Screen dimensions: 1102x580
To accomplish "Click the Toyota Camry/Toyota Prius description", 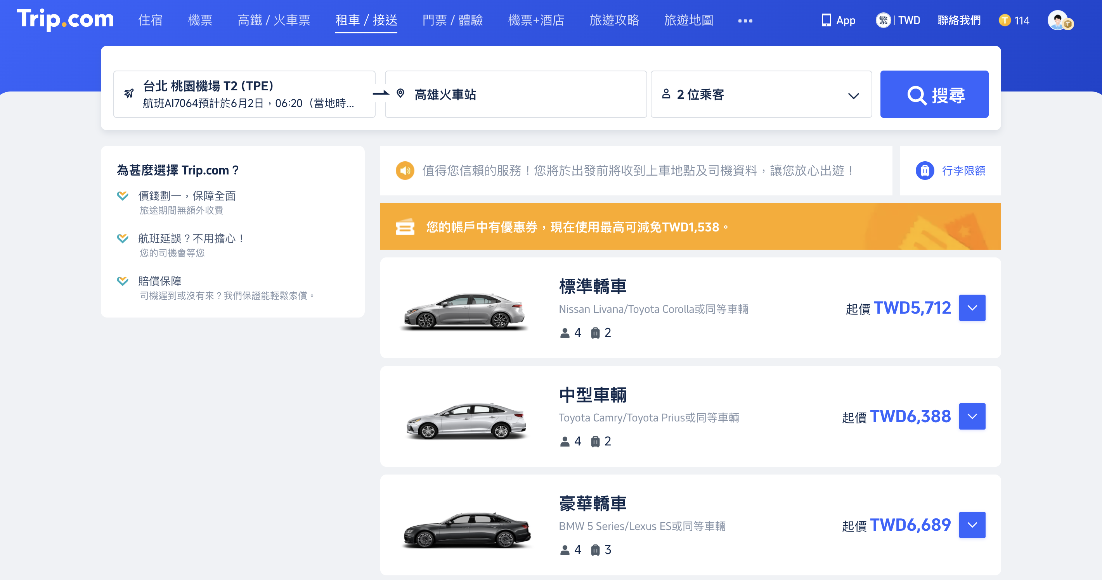I will click(x=648, y=418).
